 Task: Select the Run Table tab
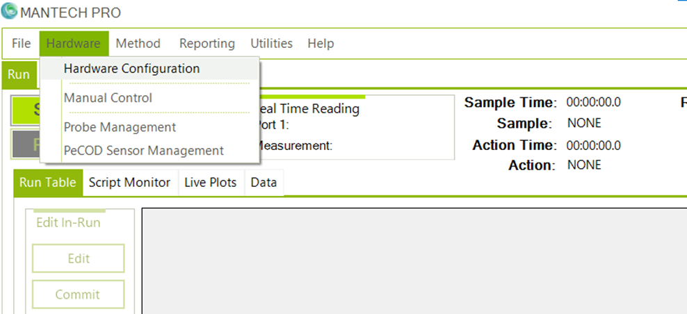(x=47, y=183)
